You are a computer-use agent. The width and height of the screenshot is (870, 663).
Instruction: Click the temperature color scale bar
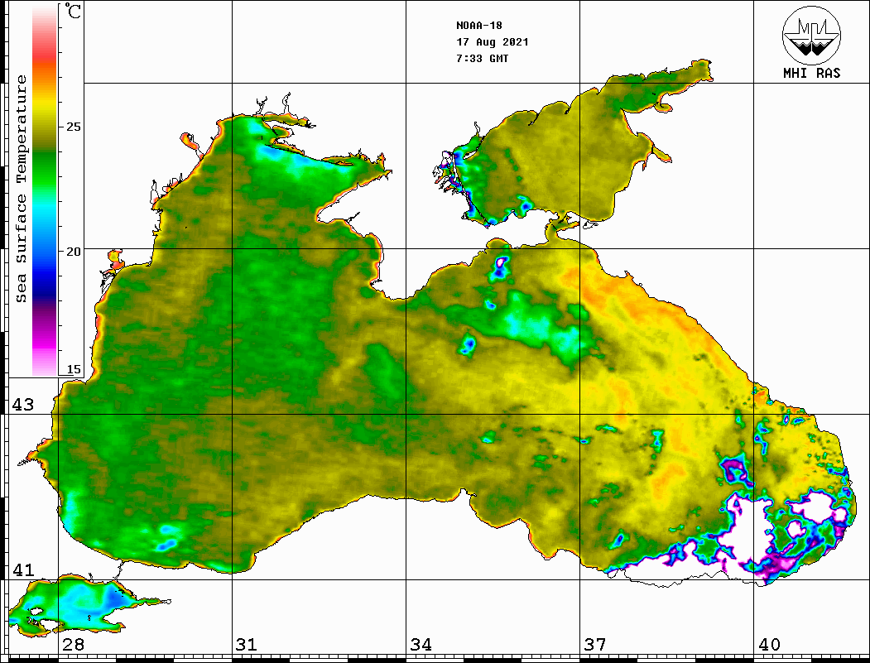[x=45, y=190]
